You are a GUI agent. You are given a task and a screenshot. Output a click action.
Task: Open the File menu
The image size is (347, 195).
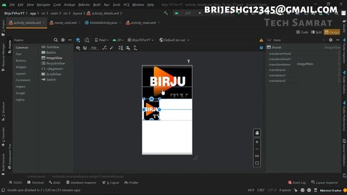coord(12,5)
